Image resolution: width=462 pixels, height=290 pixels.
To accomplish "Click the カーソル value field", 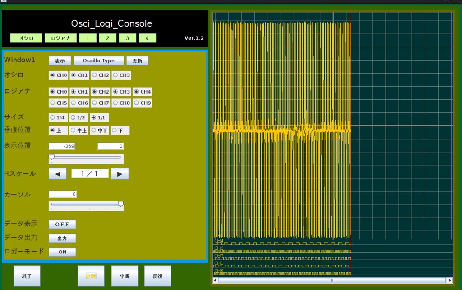I will [x=63, y=194].
